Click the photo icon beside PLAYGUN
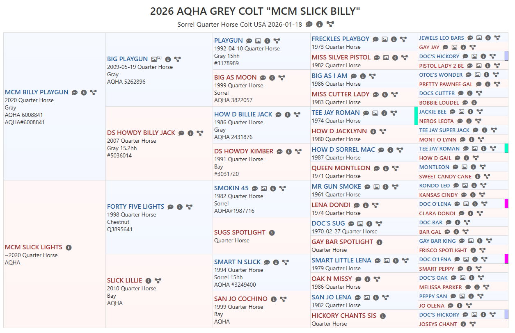The height and width of the screenshot is (333, 515). [x=258, y=41]
